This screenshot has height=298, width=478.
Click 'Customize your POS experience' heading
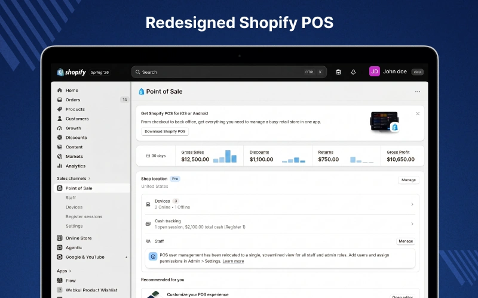point(198,294)
